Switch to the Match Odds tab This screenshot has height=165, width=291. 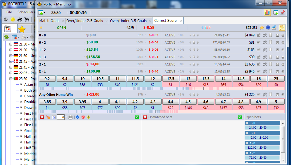coord(51,21)
